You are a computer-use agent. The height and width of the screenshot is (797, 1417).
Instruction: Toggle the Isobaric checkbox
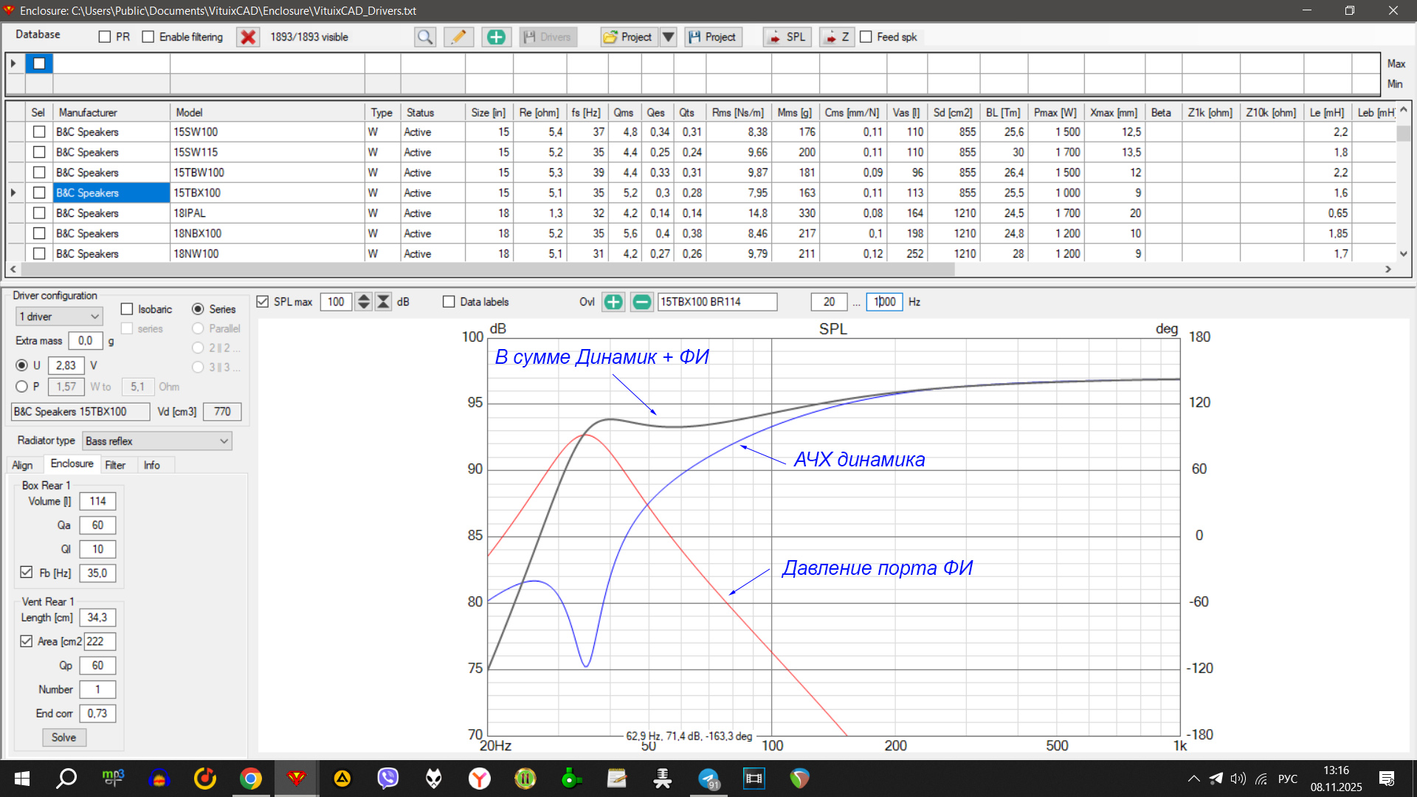[127, 309]
